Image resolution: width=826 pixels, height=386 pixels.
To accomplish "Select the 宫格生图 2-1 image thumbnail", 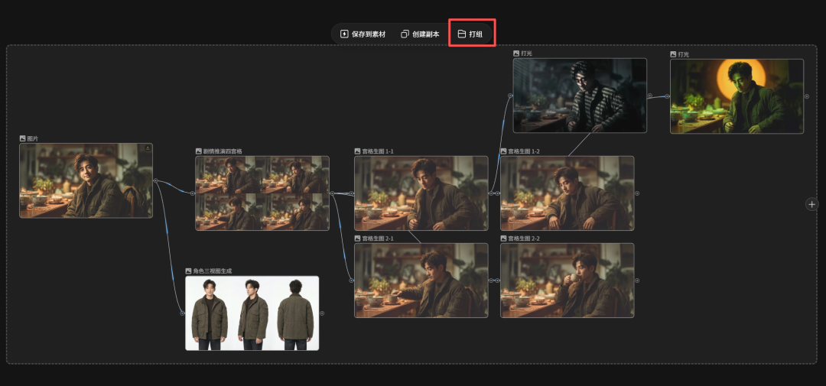I will pos(421,281).
